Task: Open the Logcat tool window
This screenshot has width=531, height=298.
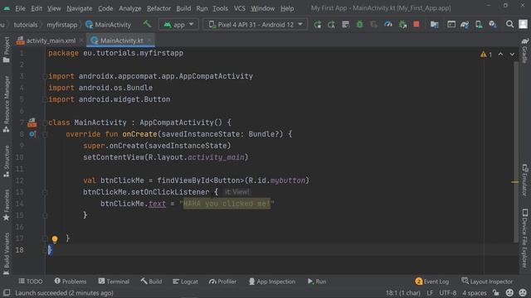Action: (x=185, y=281)
